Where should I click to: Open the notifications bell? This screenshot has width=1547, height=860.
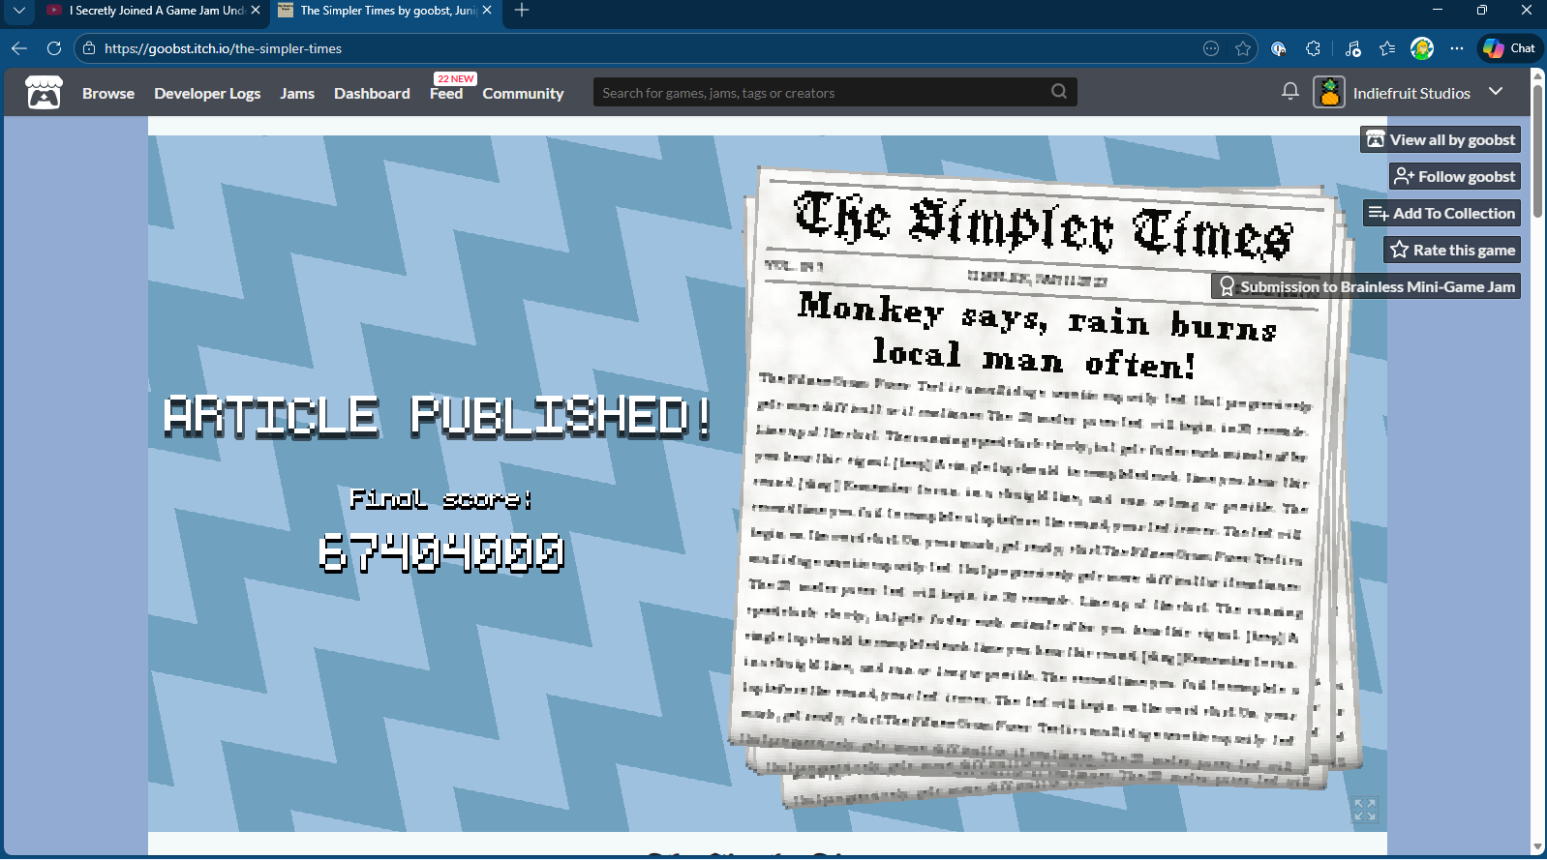(1290, 92)
